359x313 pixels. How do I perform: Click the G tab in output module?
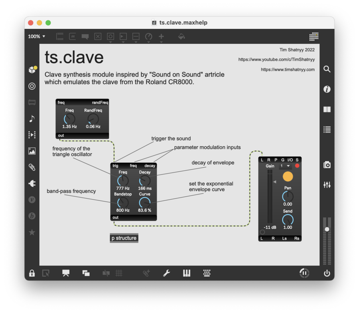click(x=283, y=160)
